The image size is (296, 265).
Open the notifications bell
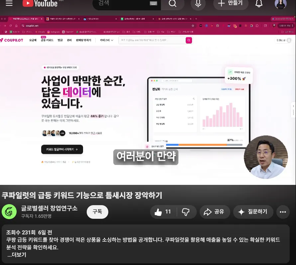[x=259, y=3]
